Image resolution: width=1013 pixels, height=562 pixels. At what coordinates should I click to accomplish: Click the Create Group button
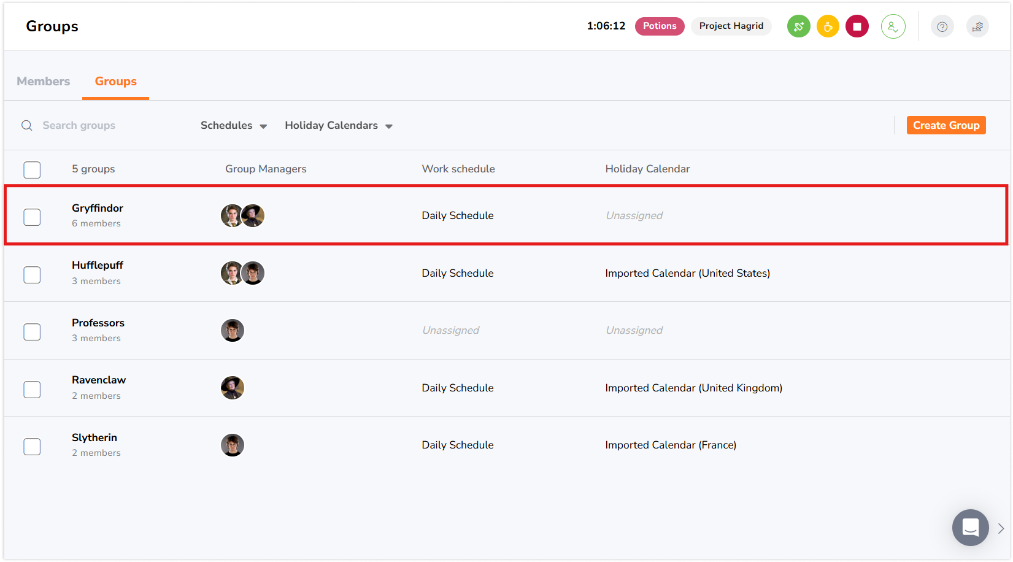946,125
